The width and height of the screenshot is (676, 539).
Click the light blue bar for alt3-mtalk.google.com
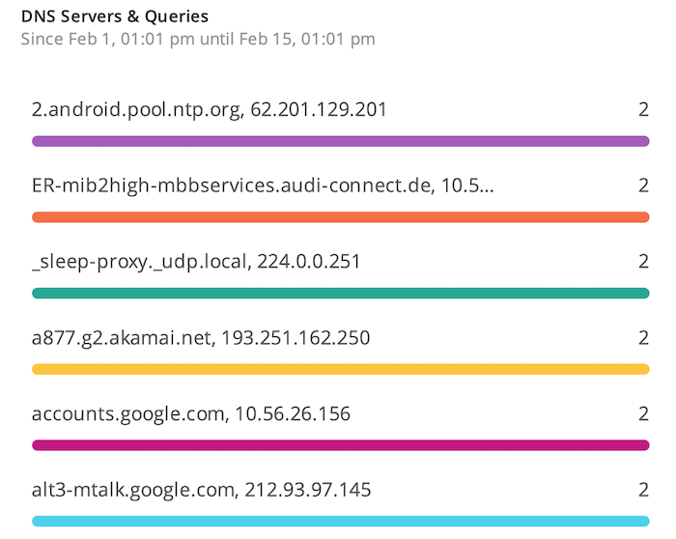(341, 521)
